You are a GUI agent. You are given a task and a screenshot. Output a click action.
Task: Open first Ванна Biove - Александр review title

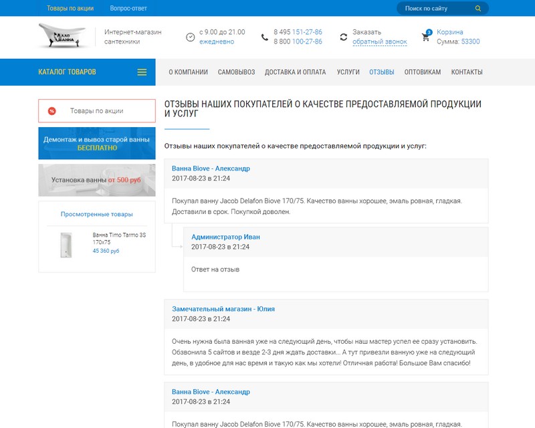(211, 169)
